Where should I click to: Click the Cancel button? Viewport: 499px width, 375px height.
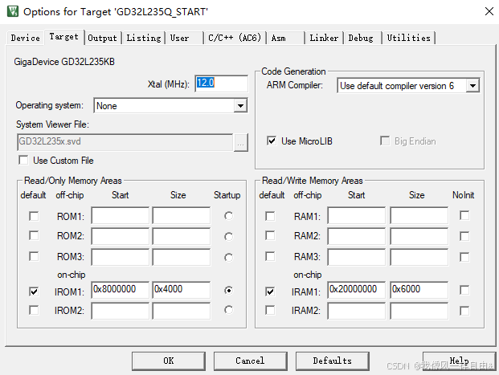coord(251,361)
